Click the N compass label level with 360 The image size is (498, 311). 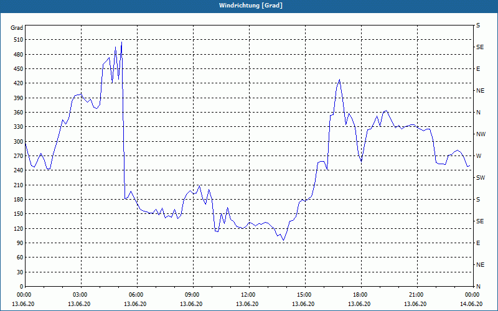coord(478,113)
